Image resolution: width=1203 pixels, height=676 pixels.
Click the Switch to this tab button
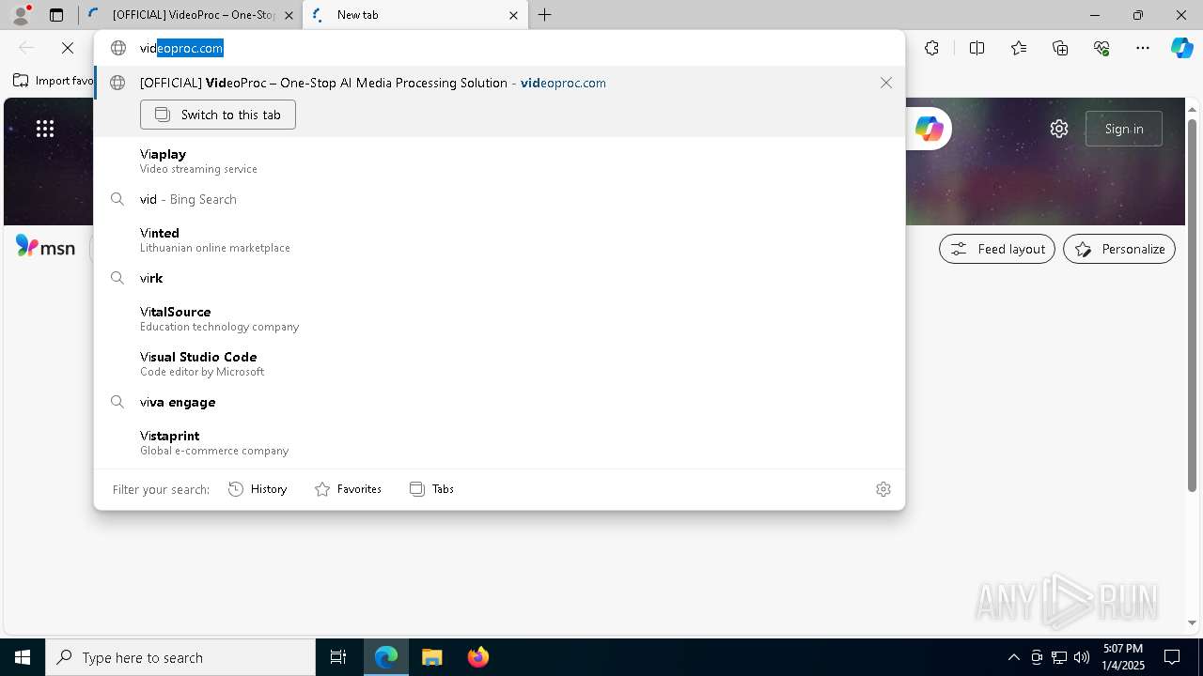coord(218,115)
